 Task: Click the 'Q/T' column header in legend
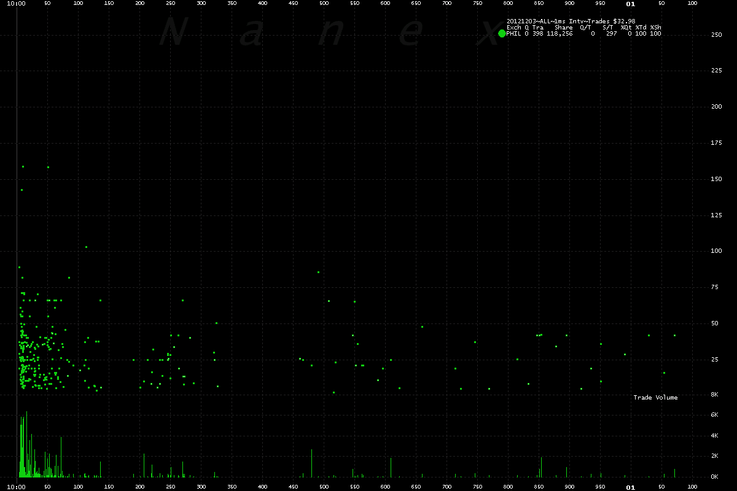(x=586, y=28)
